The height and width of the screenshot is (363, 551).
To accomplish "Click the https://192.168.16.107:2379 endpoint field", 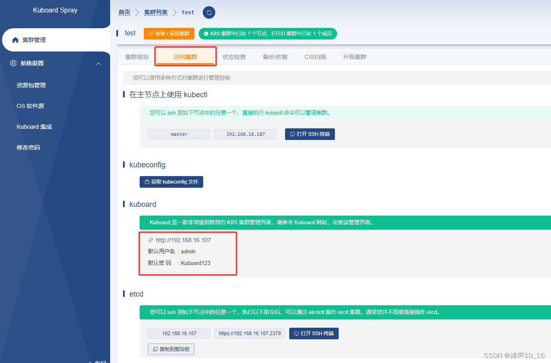I will pos(250,334).
